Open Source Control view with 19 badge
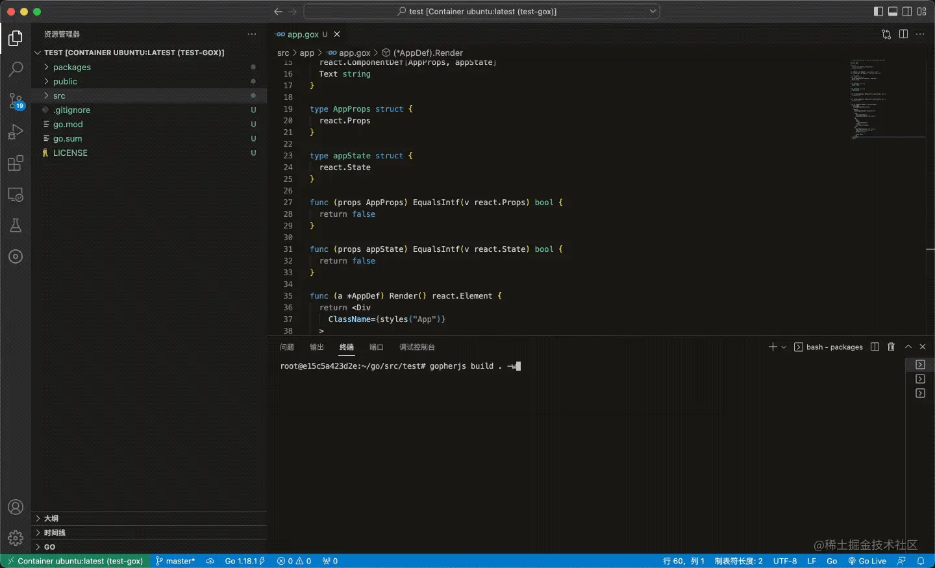The image size is (935, 568). pos(16,101)
